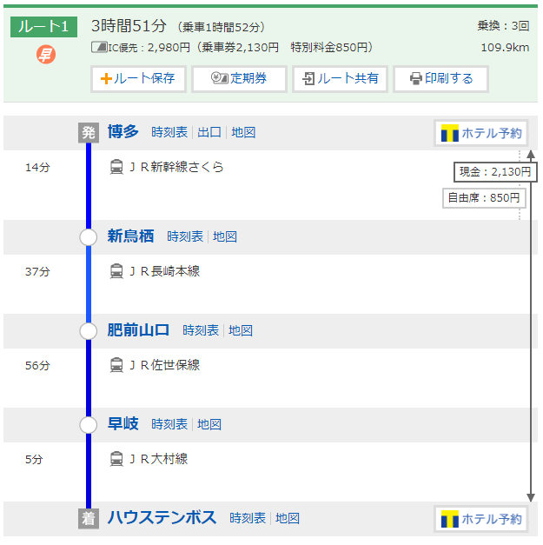Click the train icon for ＪＲ新幹線さくら
543x545 pixels.
pos(116,167)
